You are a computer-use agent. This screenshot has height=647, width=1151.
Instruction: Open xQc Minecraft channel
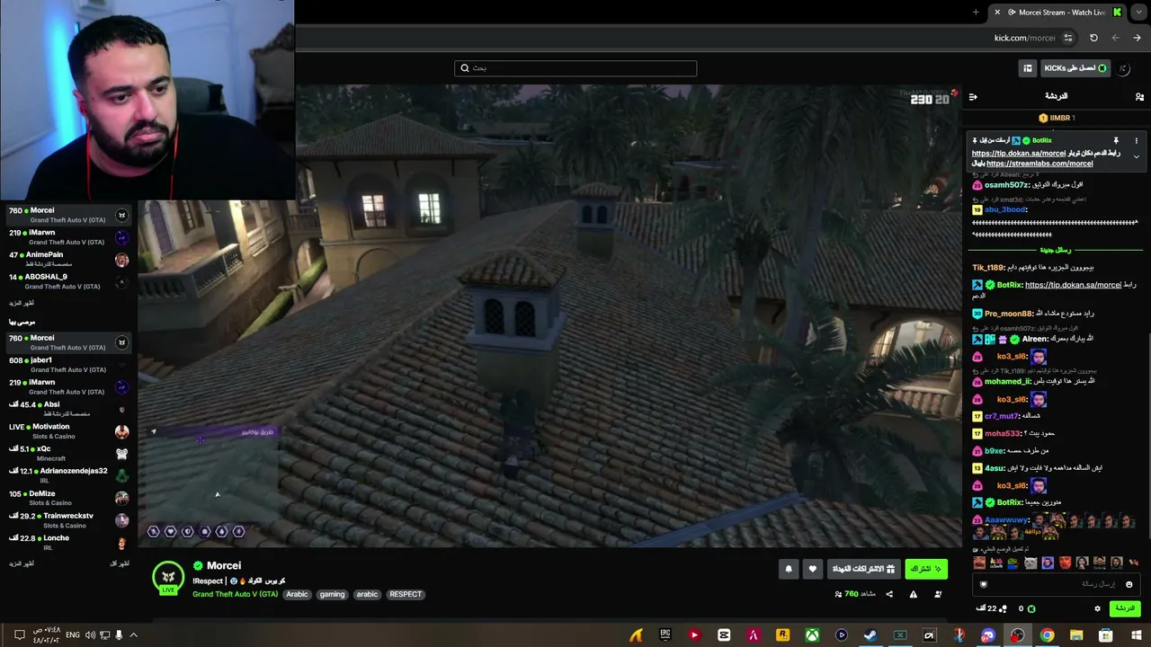click(69, 454)
